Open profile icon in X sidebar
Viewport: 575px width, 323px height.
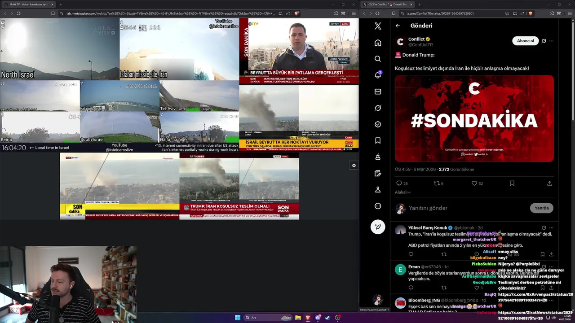coord(378,190)
